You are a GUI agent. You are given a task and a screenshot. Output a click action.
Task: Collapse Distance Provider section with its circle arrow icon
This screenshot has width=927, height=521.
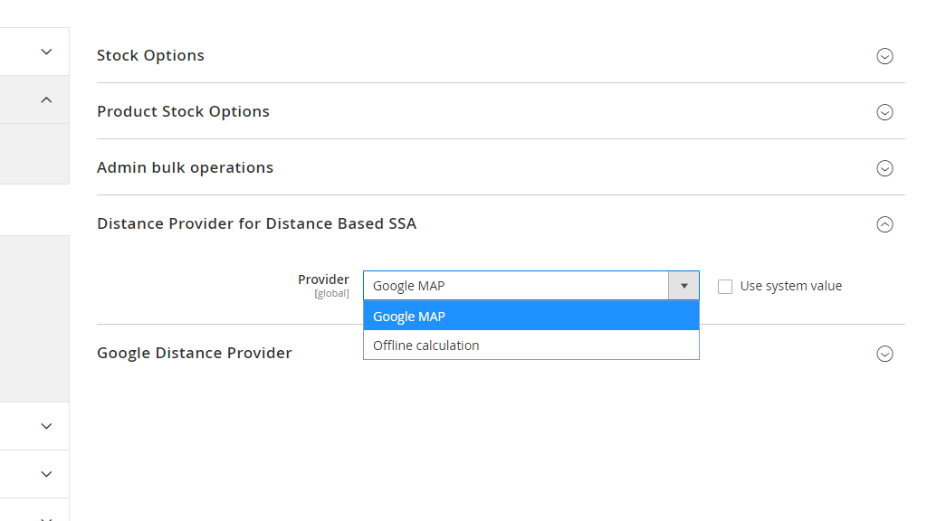[884, 224]
